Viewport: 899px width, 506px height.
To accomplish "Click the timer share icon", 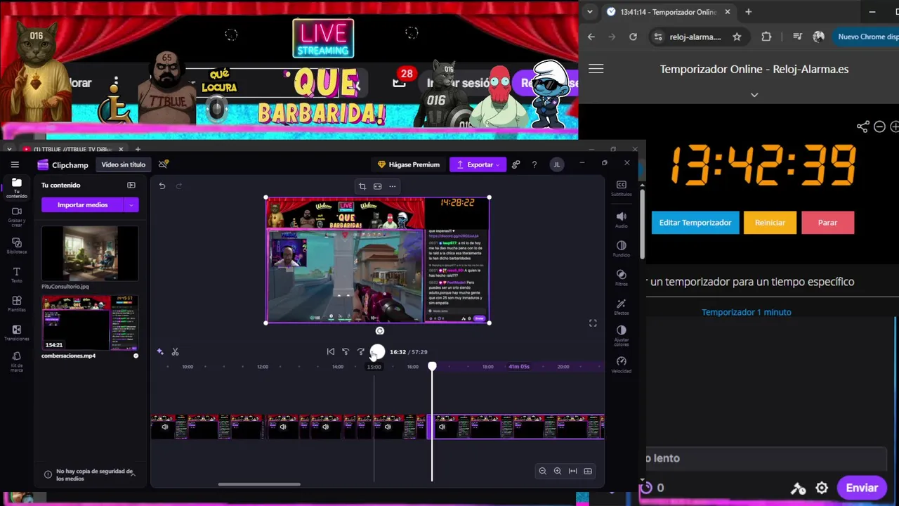I will [863, 126].
